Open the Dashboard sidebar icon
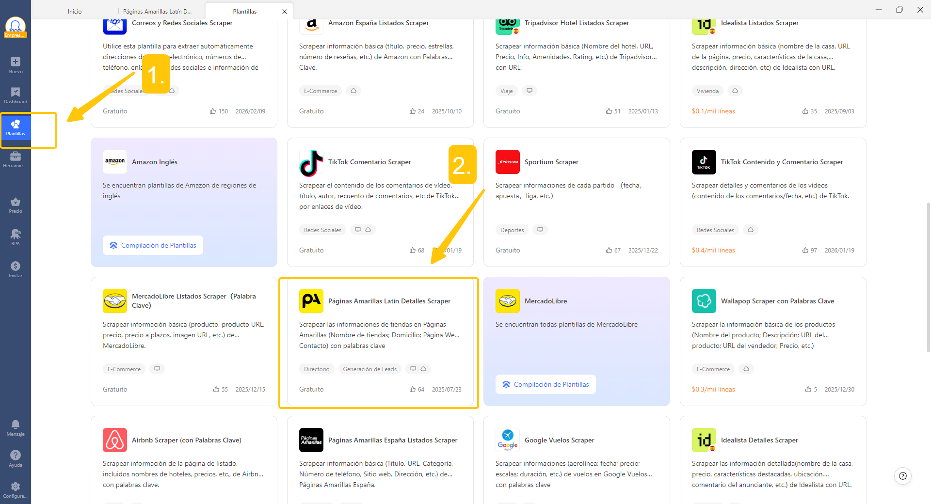The image size is (931, 504). (16, 95)
